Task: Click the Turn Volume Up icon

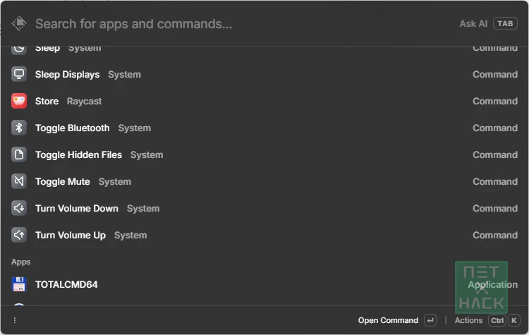Action: point(19,235)
